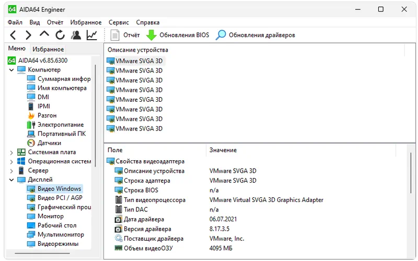Click the chip icon for Тип видеопроцессора
418x261 pixels.
point(119,200)
